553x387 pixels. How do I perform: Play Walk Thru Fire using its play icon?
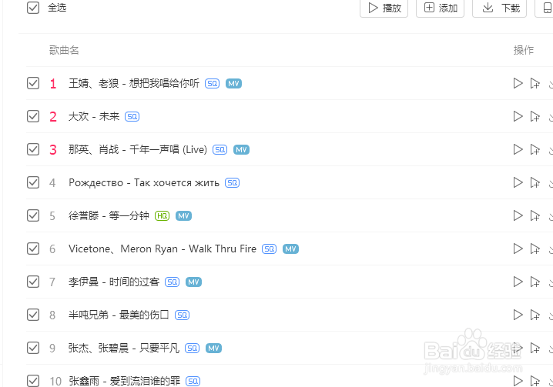click(518, 249)
